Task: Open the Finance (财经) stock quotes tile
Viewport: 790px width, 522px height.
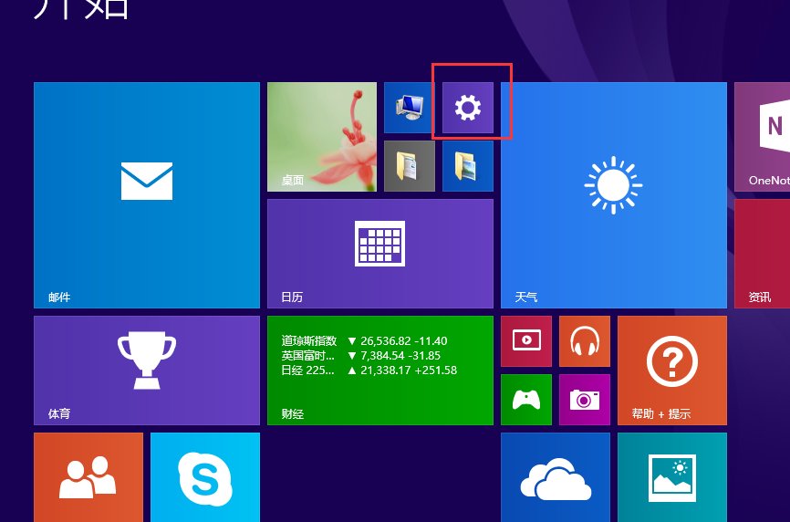Action: point(379,371)
